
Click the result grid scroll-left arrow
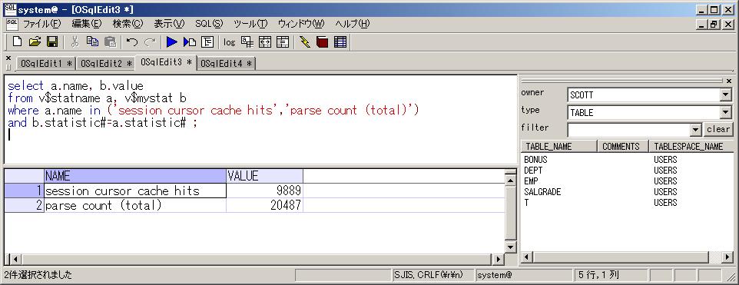tap(15, 259)
